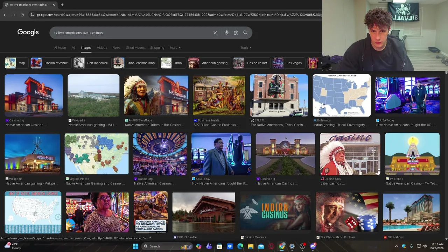Viewport: 448px width, 252px height.
Task: Select the Images tab
Action: (x=86, y=48)
